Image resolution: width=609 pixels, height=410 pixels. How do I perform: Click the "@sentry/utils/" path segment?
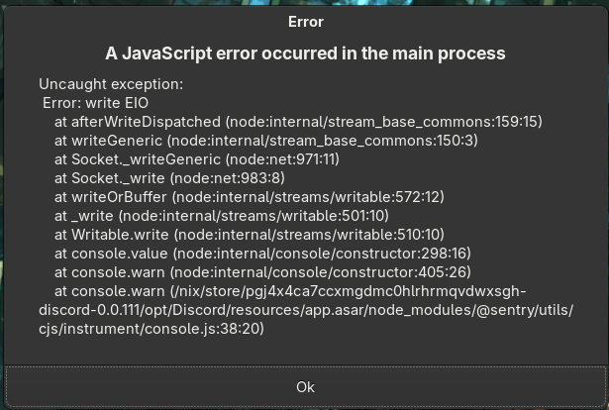[x=523, y=309]
